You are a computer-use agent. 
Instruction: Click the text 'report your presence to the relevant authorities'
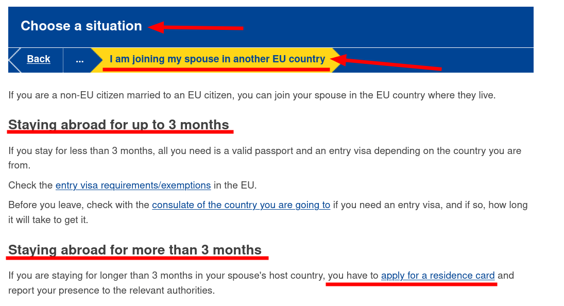pyautogui.click(x=111, y=291)
